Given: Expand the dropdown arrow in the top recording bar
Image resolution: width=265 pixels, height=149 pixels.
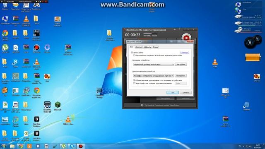Looking at the screenshot, I should point(36,1).
